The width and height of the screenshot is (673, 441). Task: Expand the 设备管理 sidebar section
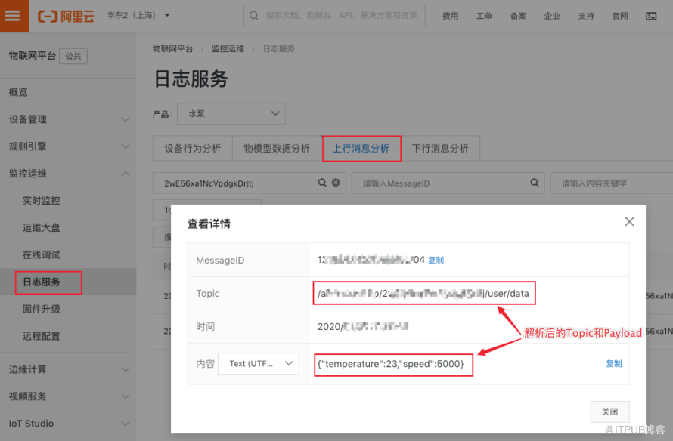tap(126, 119)
